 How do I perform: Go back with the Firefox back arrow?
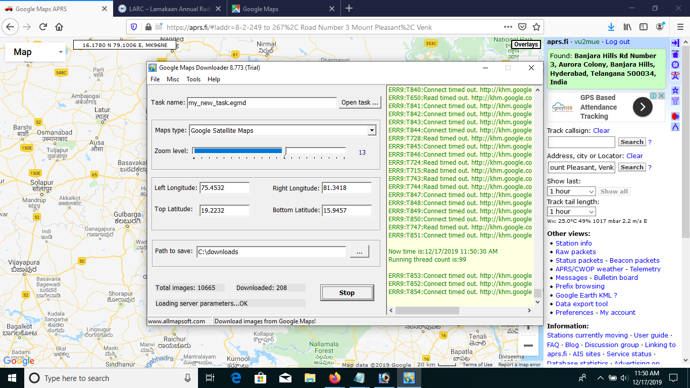point(11,27)
